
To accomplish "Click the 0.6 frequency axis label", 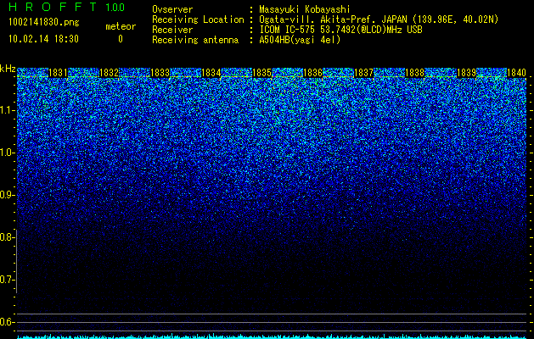I will [7, 322].
